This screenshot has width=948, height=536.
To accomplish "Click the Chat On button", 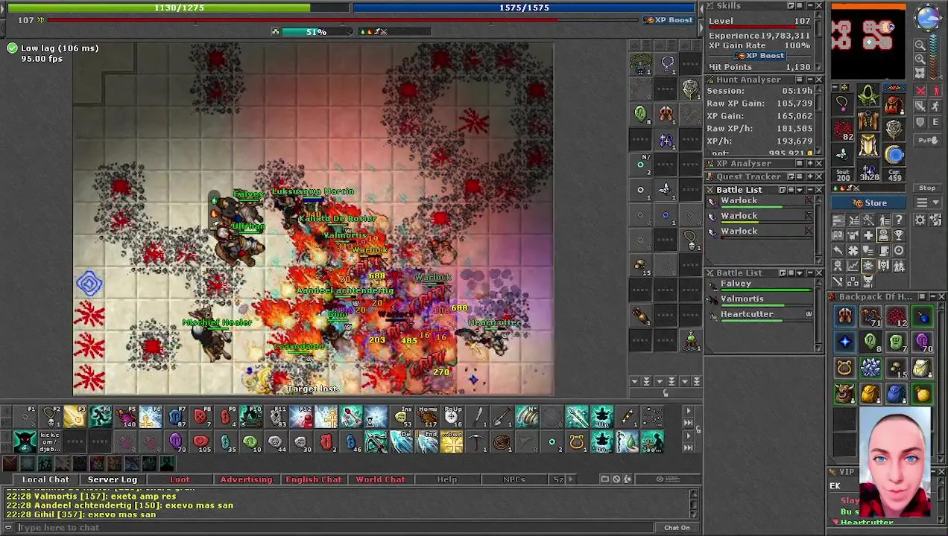I will (677, 528).
